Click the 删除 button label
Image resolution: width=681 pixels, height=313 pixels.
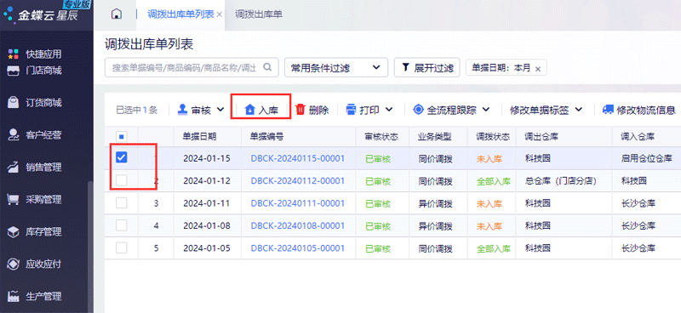click(x=318, y=111)
